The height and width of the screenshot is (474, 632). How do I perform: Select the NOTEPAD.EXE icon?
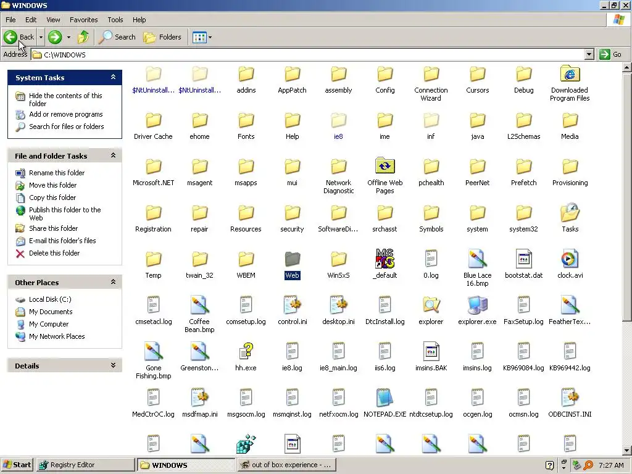[x=385, y=398]
